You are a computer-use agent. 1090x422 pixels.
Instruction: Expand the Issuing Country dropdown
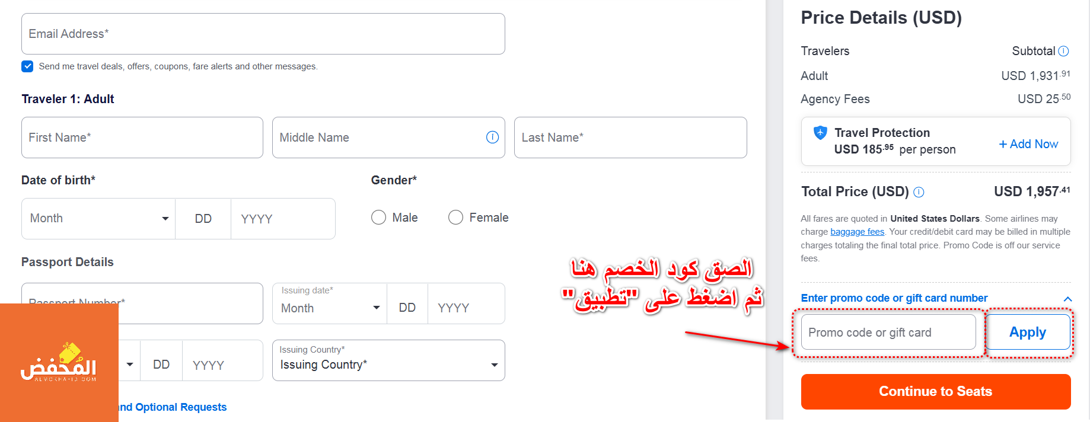pos(388,360)
